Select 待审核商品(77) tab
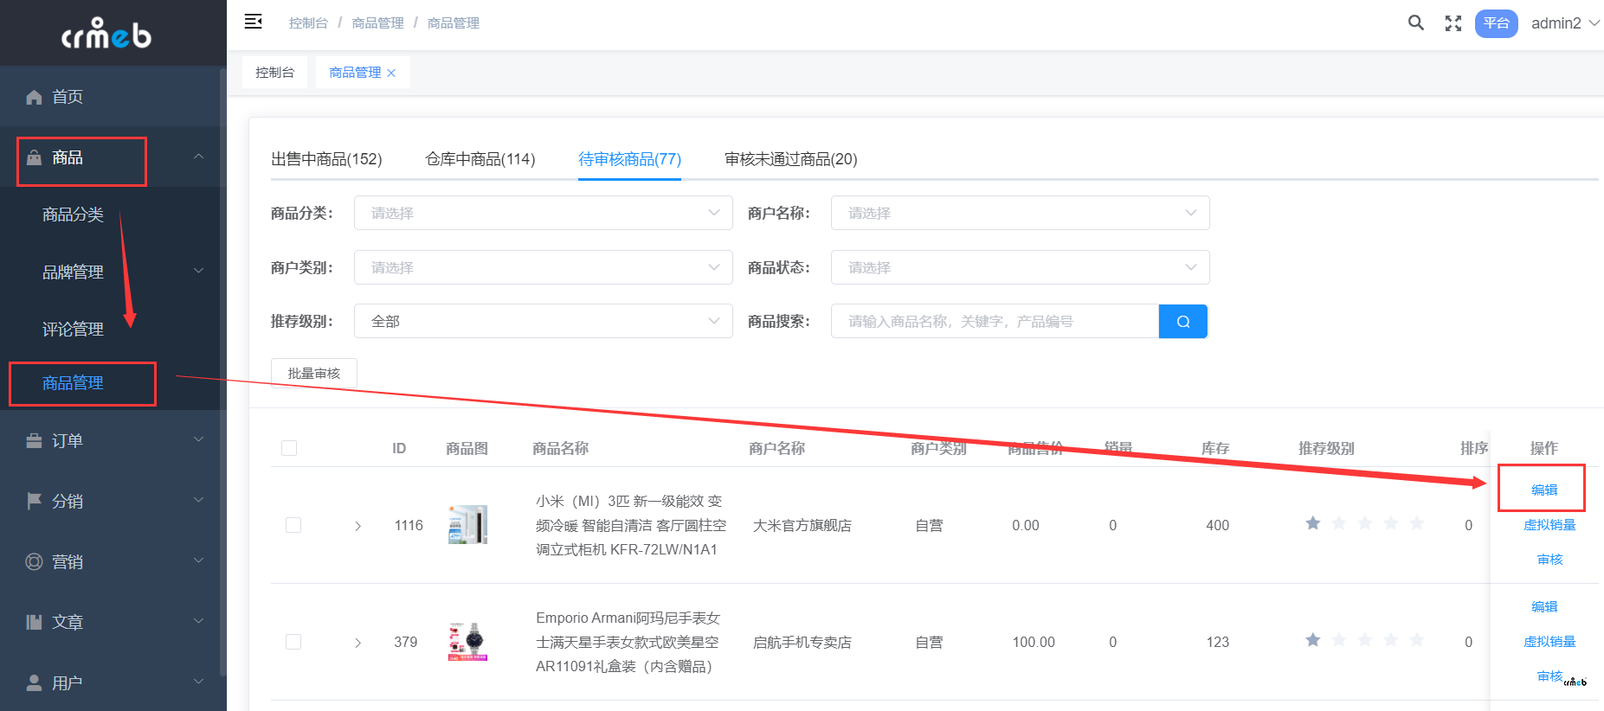1604x711 pixels. click(x=629, y=159)
